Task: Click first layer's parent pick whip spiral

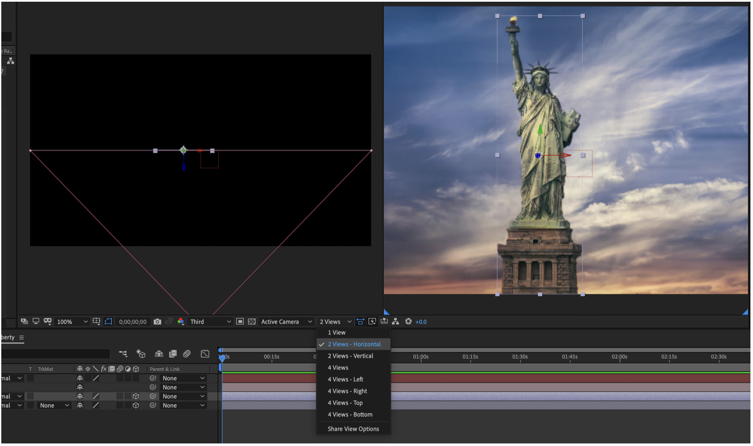Action: 153,379
